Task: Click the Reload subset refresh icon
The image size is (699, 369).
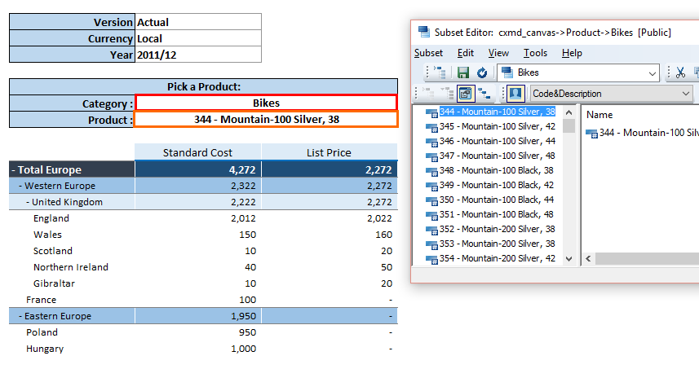Action: [481, 73]
